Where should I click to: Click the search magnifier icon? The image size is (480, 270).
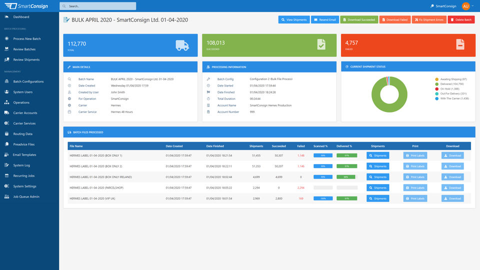pyautogui.click(x=64, y=6)
